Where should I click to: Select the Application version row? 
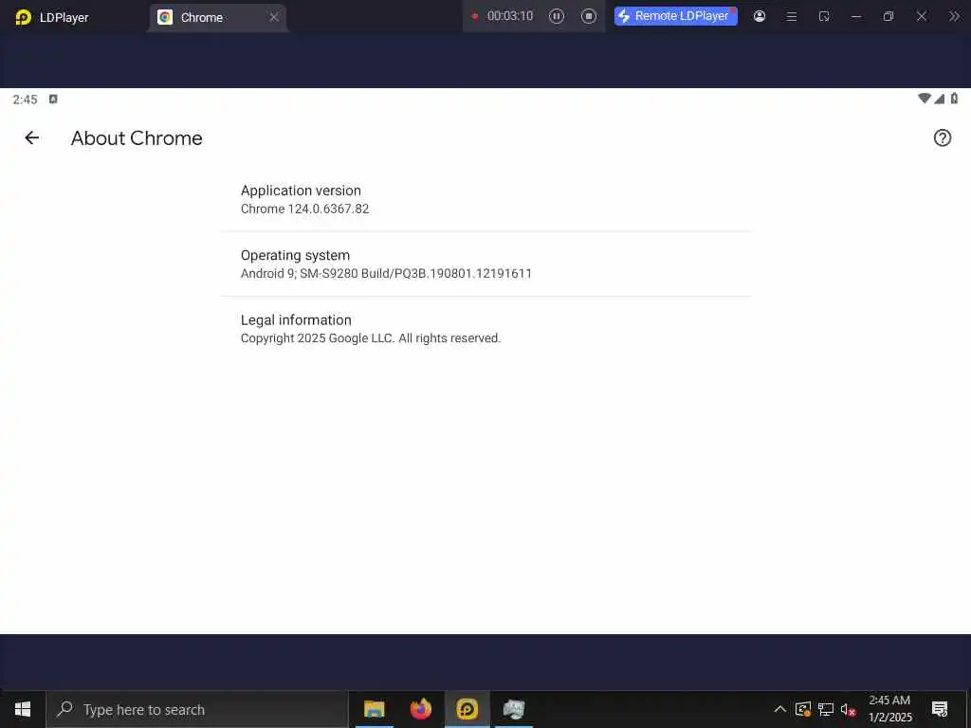[x=486, y=199]
